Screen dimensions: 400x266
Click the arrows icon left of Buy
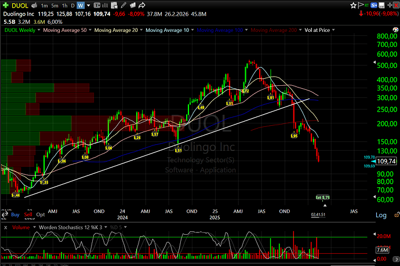click(x=4, y=215)
